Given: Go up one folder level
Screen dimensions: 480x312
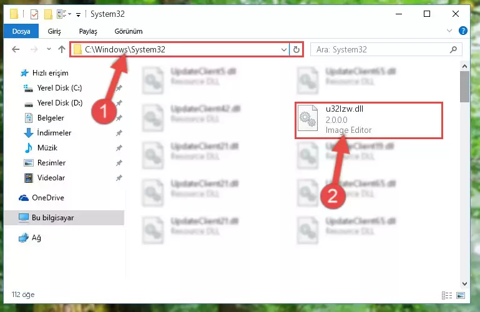Looking at the screenshot, I should coord(62,49).
